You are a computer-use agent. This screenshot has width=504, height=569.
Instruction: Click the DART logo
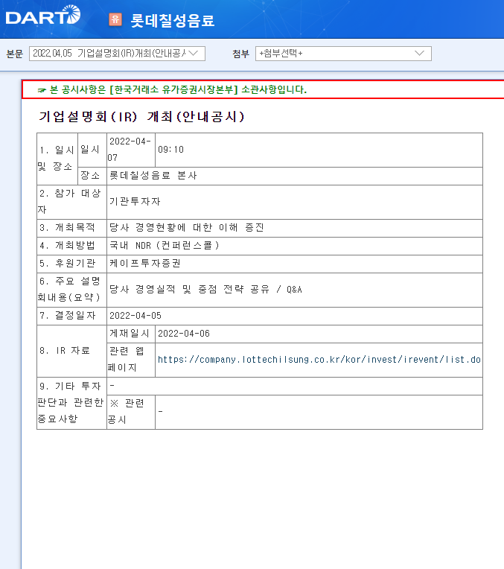point(43,15)
